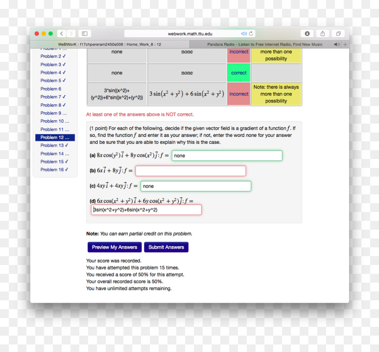Open the downloads button in toolbar
Image resolution: width=379 pixels, height=352 pixels.
307,34
